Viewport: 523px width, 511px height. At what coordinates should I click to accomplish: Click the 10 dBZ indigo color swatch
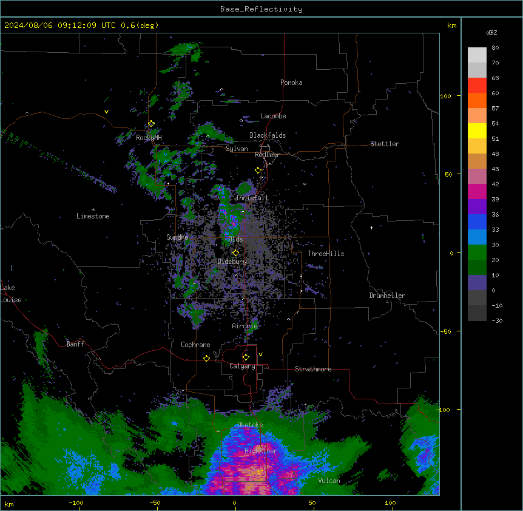pos(477,283)
